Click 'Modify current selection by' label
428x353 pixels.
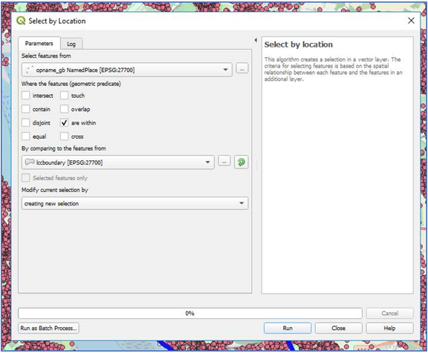[x=54, y=190]
